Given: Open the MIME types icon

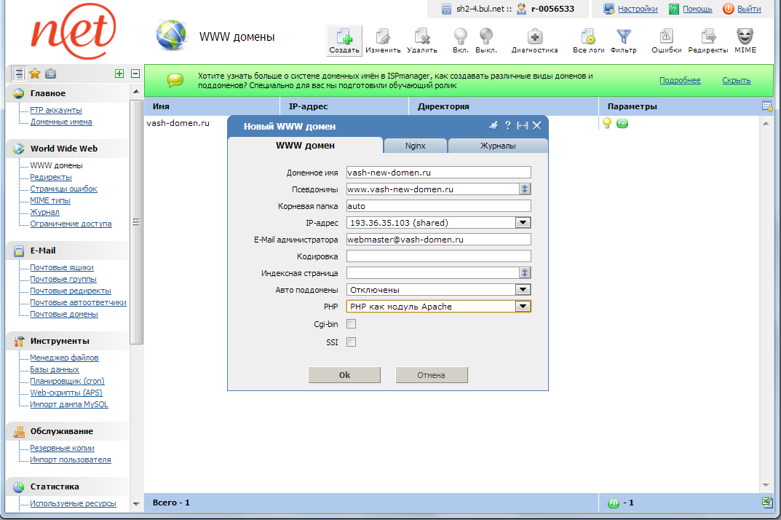Looking at the screenshot, I should pyautogui.click(x=744, y=36).
